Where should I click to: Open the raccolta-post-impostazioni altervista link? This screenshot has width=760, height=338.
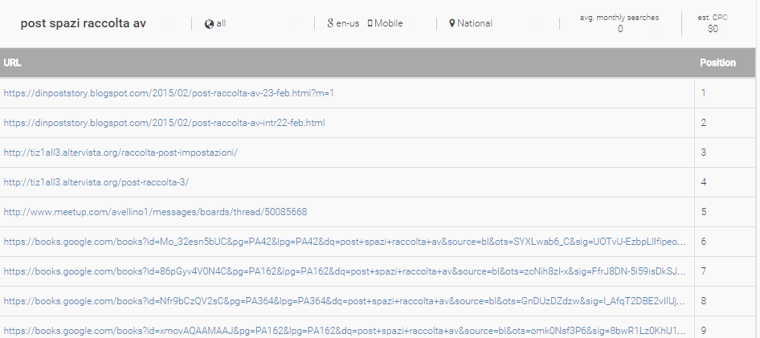point(121,153)
